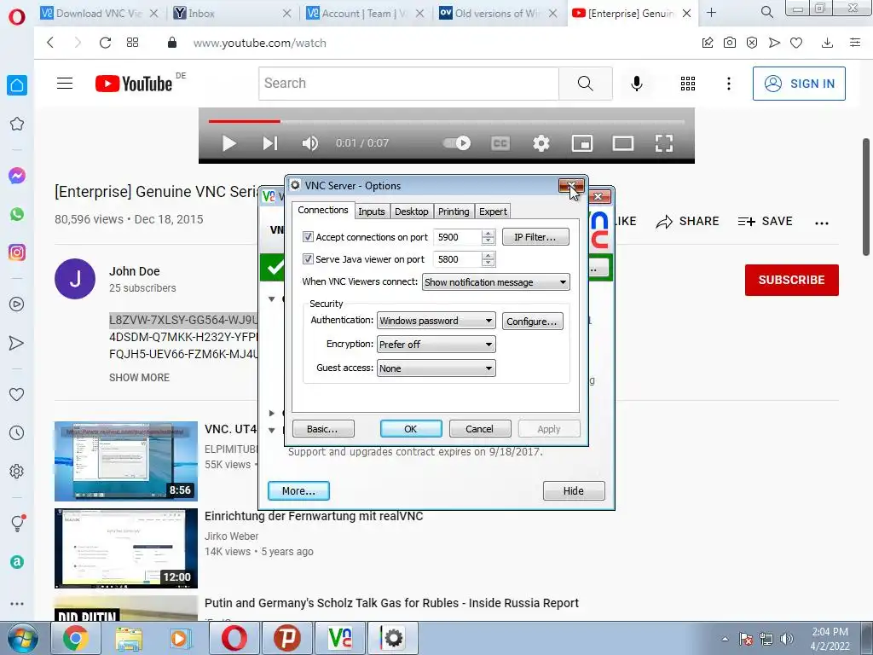873x655 pixels.
Task: Open WhatsApp in the sidebar
Action: [17, 214]
